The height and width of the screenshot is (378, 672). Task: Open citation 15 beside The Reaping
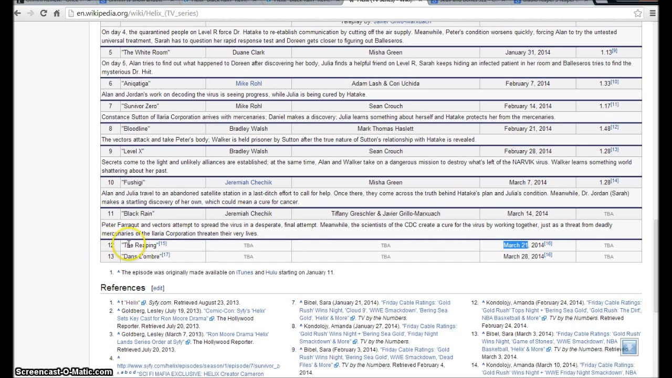coord(162,243)
